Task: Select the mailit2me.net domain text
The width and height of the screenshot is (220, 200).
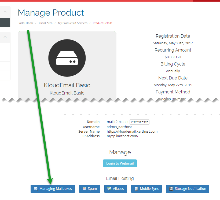Action: 118,122
